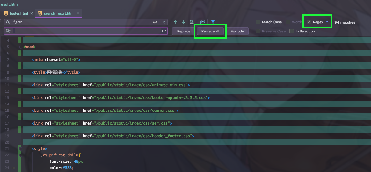Switch to the footer.html tab
The image size is (371, 172).
tap(18, 13)
